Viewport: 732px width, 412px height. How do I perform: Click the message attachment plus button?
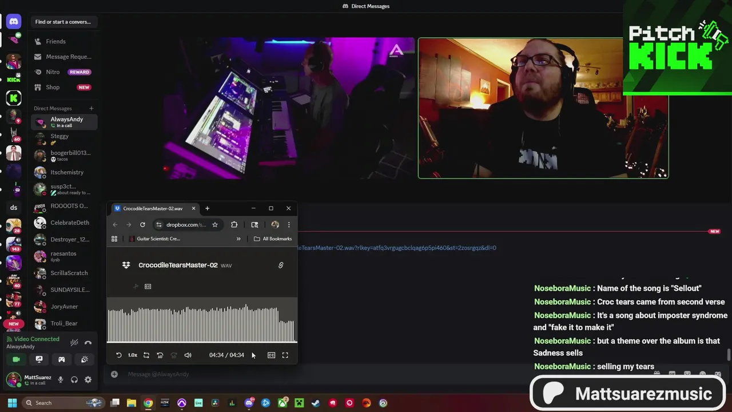point(114,374)
